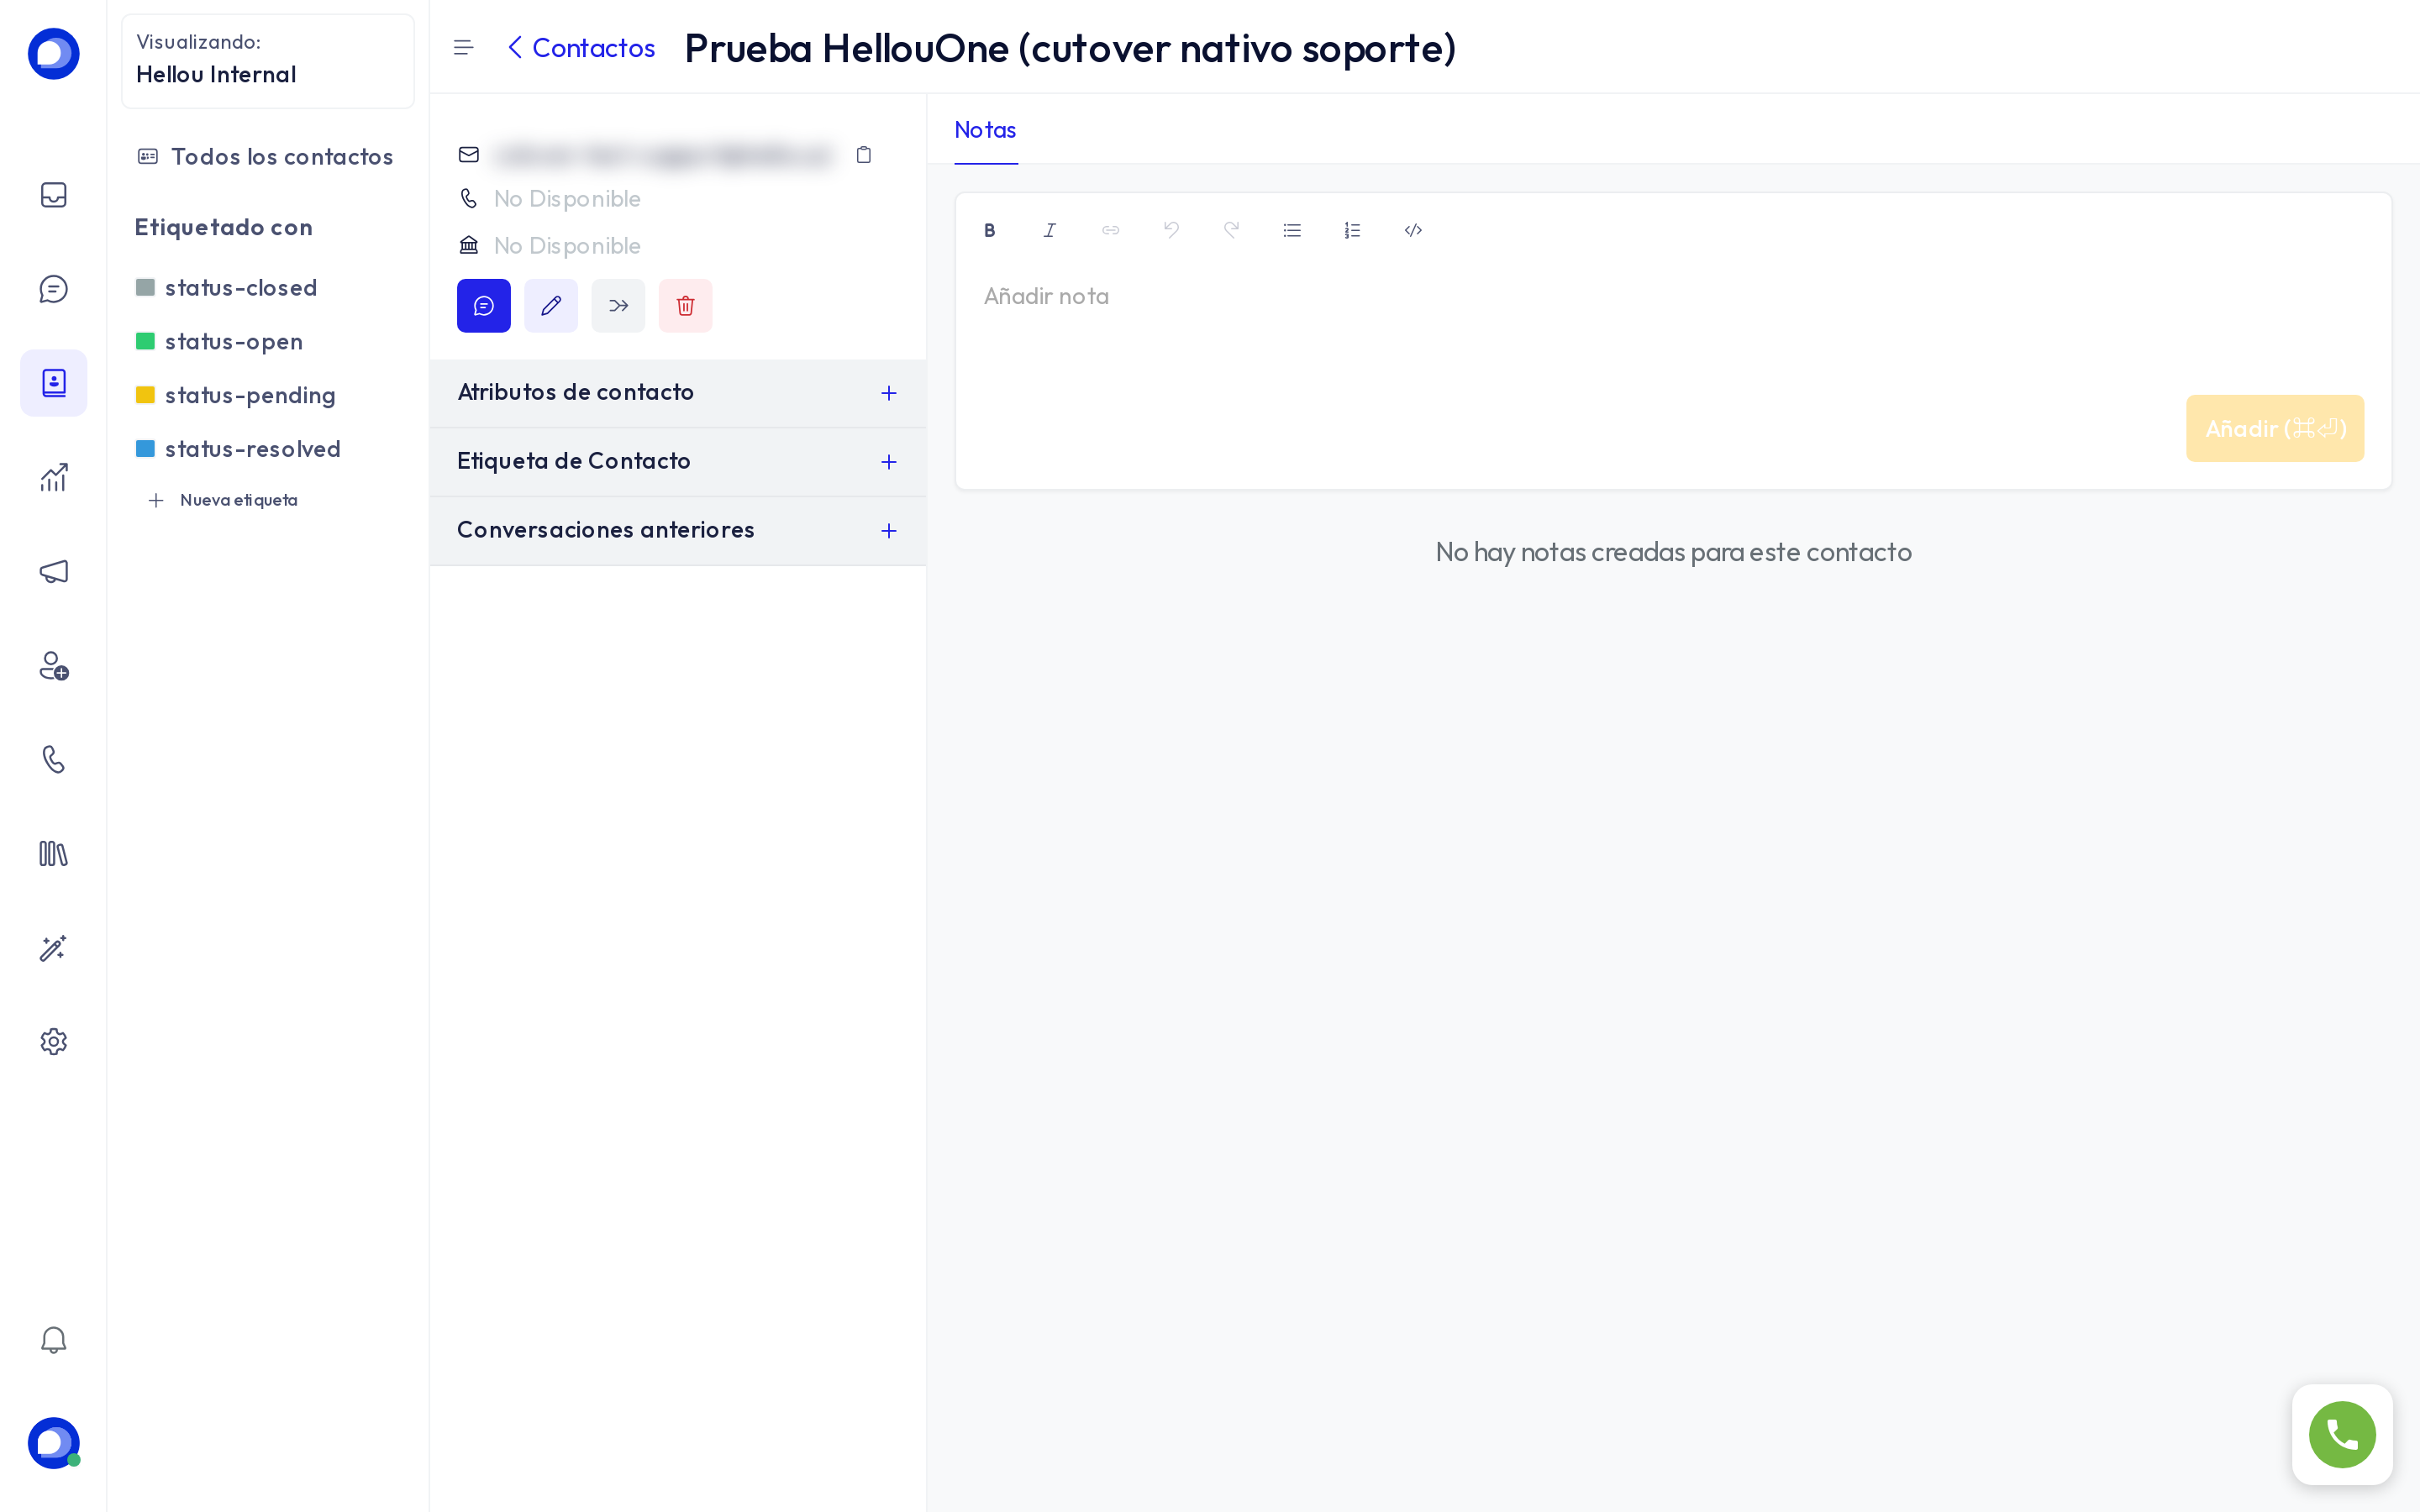Open notifications bell icon
Viewport: 2420px width, 1512px height.
point(53,1340)
